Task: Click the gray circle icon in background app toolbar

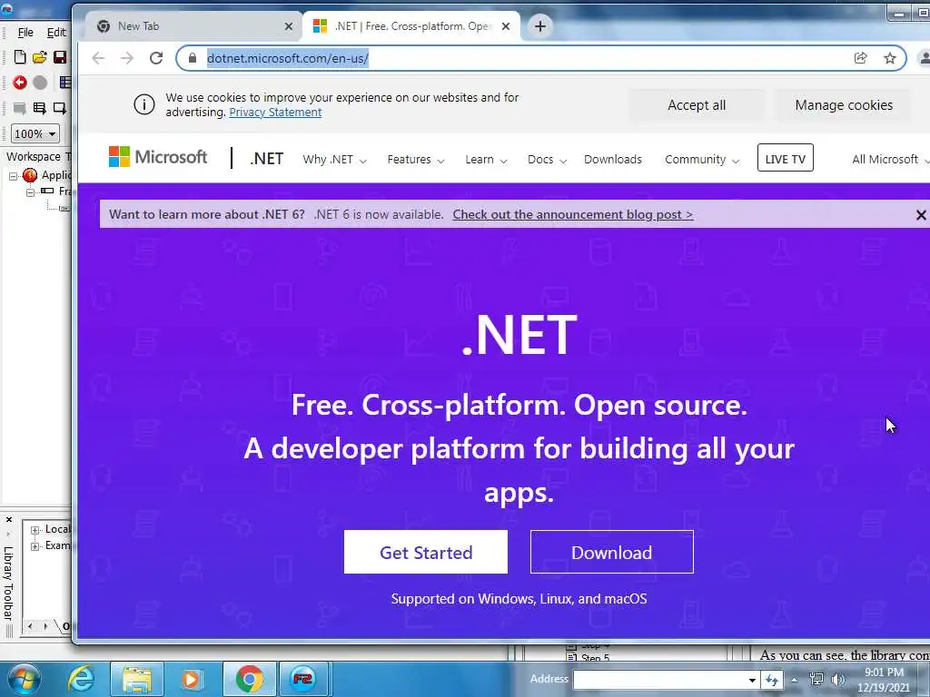Action: 40,83
